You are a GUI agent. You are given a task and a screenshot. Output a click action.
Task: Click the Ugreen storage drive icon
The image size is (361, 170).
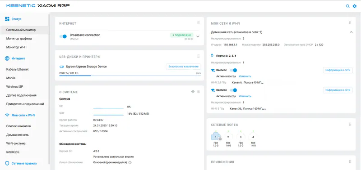(x=62, y=67)
